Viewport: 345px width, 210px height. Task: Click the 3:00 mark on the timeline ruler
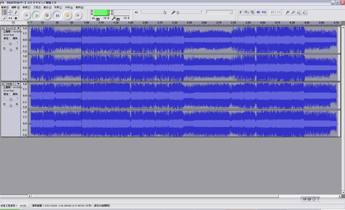point(204,23)
